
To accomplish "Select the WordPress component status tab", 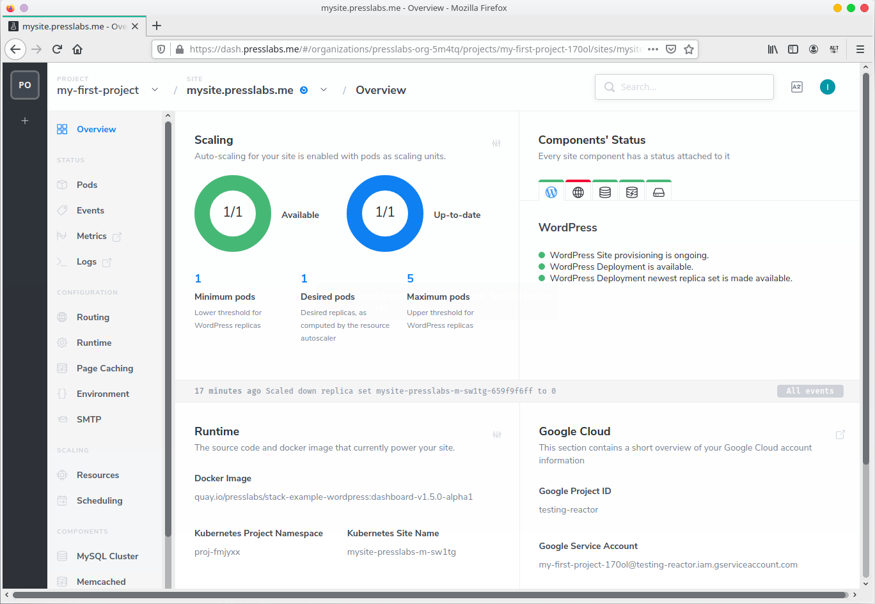I will point(551,192).
